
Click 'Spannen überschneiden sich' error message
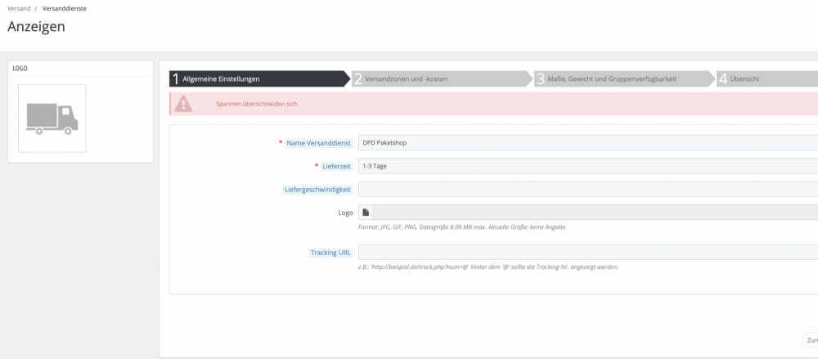[257, 104]
